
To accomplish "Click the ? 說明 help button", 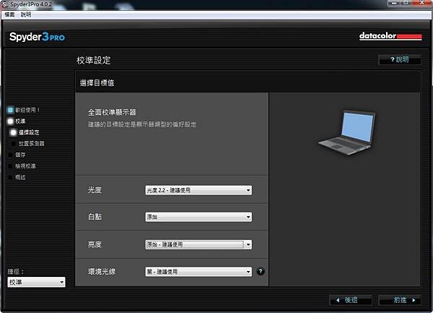I will (x=400, y=59).
